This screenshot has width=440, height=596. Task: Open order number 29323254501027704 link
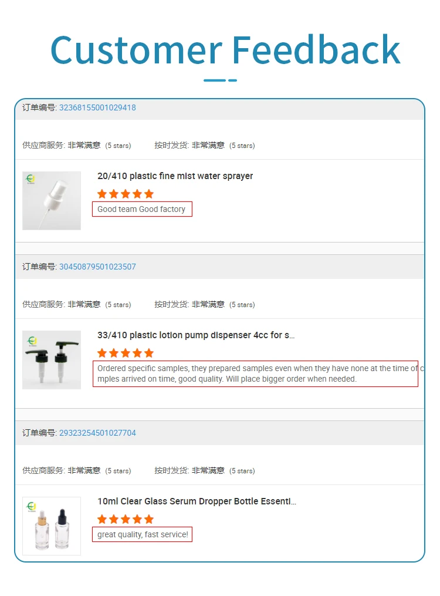coord(97,433)
